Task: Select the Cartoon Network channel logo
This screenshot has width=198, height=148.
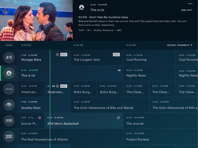Action: [9, 105]
